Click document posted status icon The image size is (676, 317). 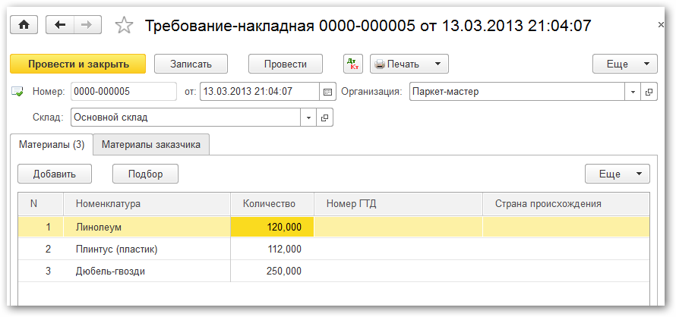[x=17, y=92]
